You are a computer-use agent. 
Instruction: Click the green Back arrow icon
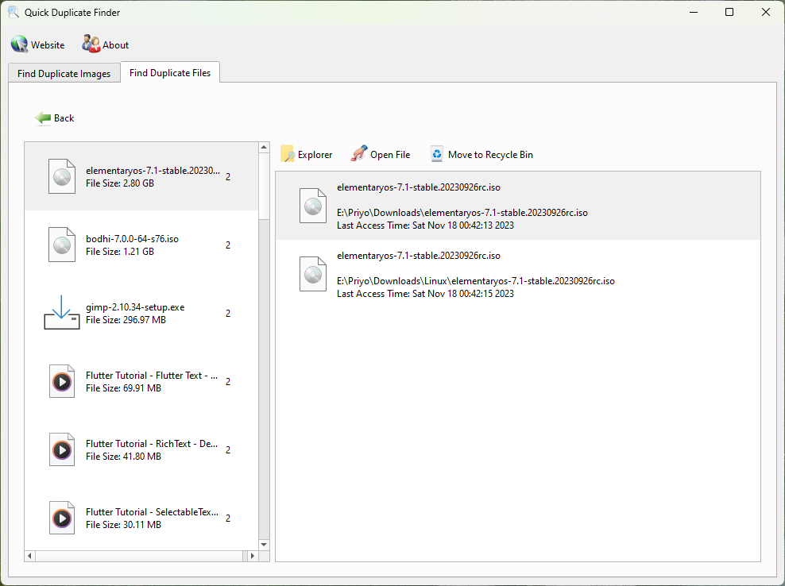(43, 118)
